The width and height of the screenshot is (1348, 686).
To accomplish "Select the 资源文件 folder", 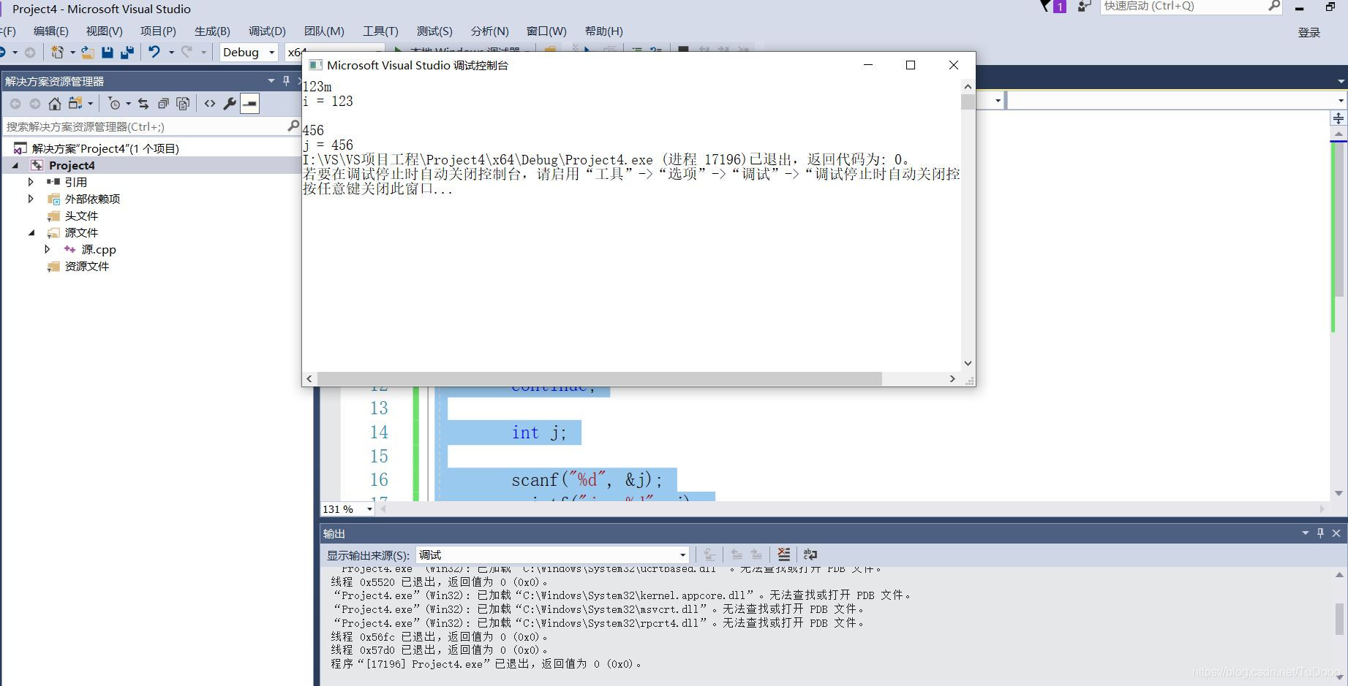I will 86,266.
